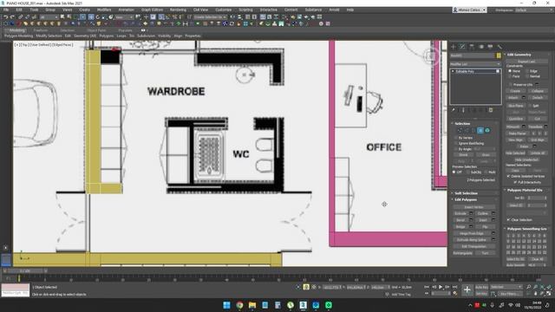The height and width of the screenshot is (312, 555).
Task: Open the File menu
Action: tap(6, 10)
